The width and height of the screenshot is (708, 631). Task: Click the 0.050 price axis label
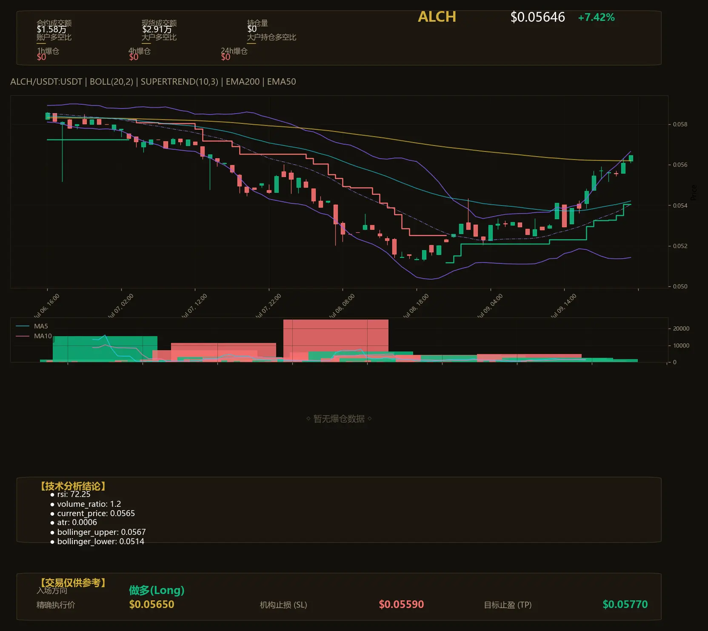coord(680,286)
